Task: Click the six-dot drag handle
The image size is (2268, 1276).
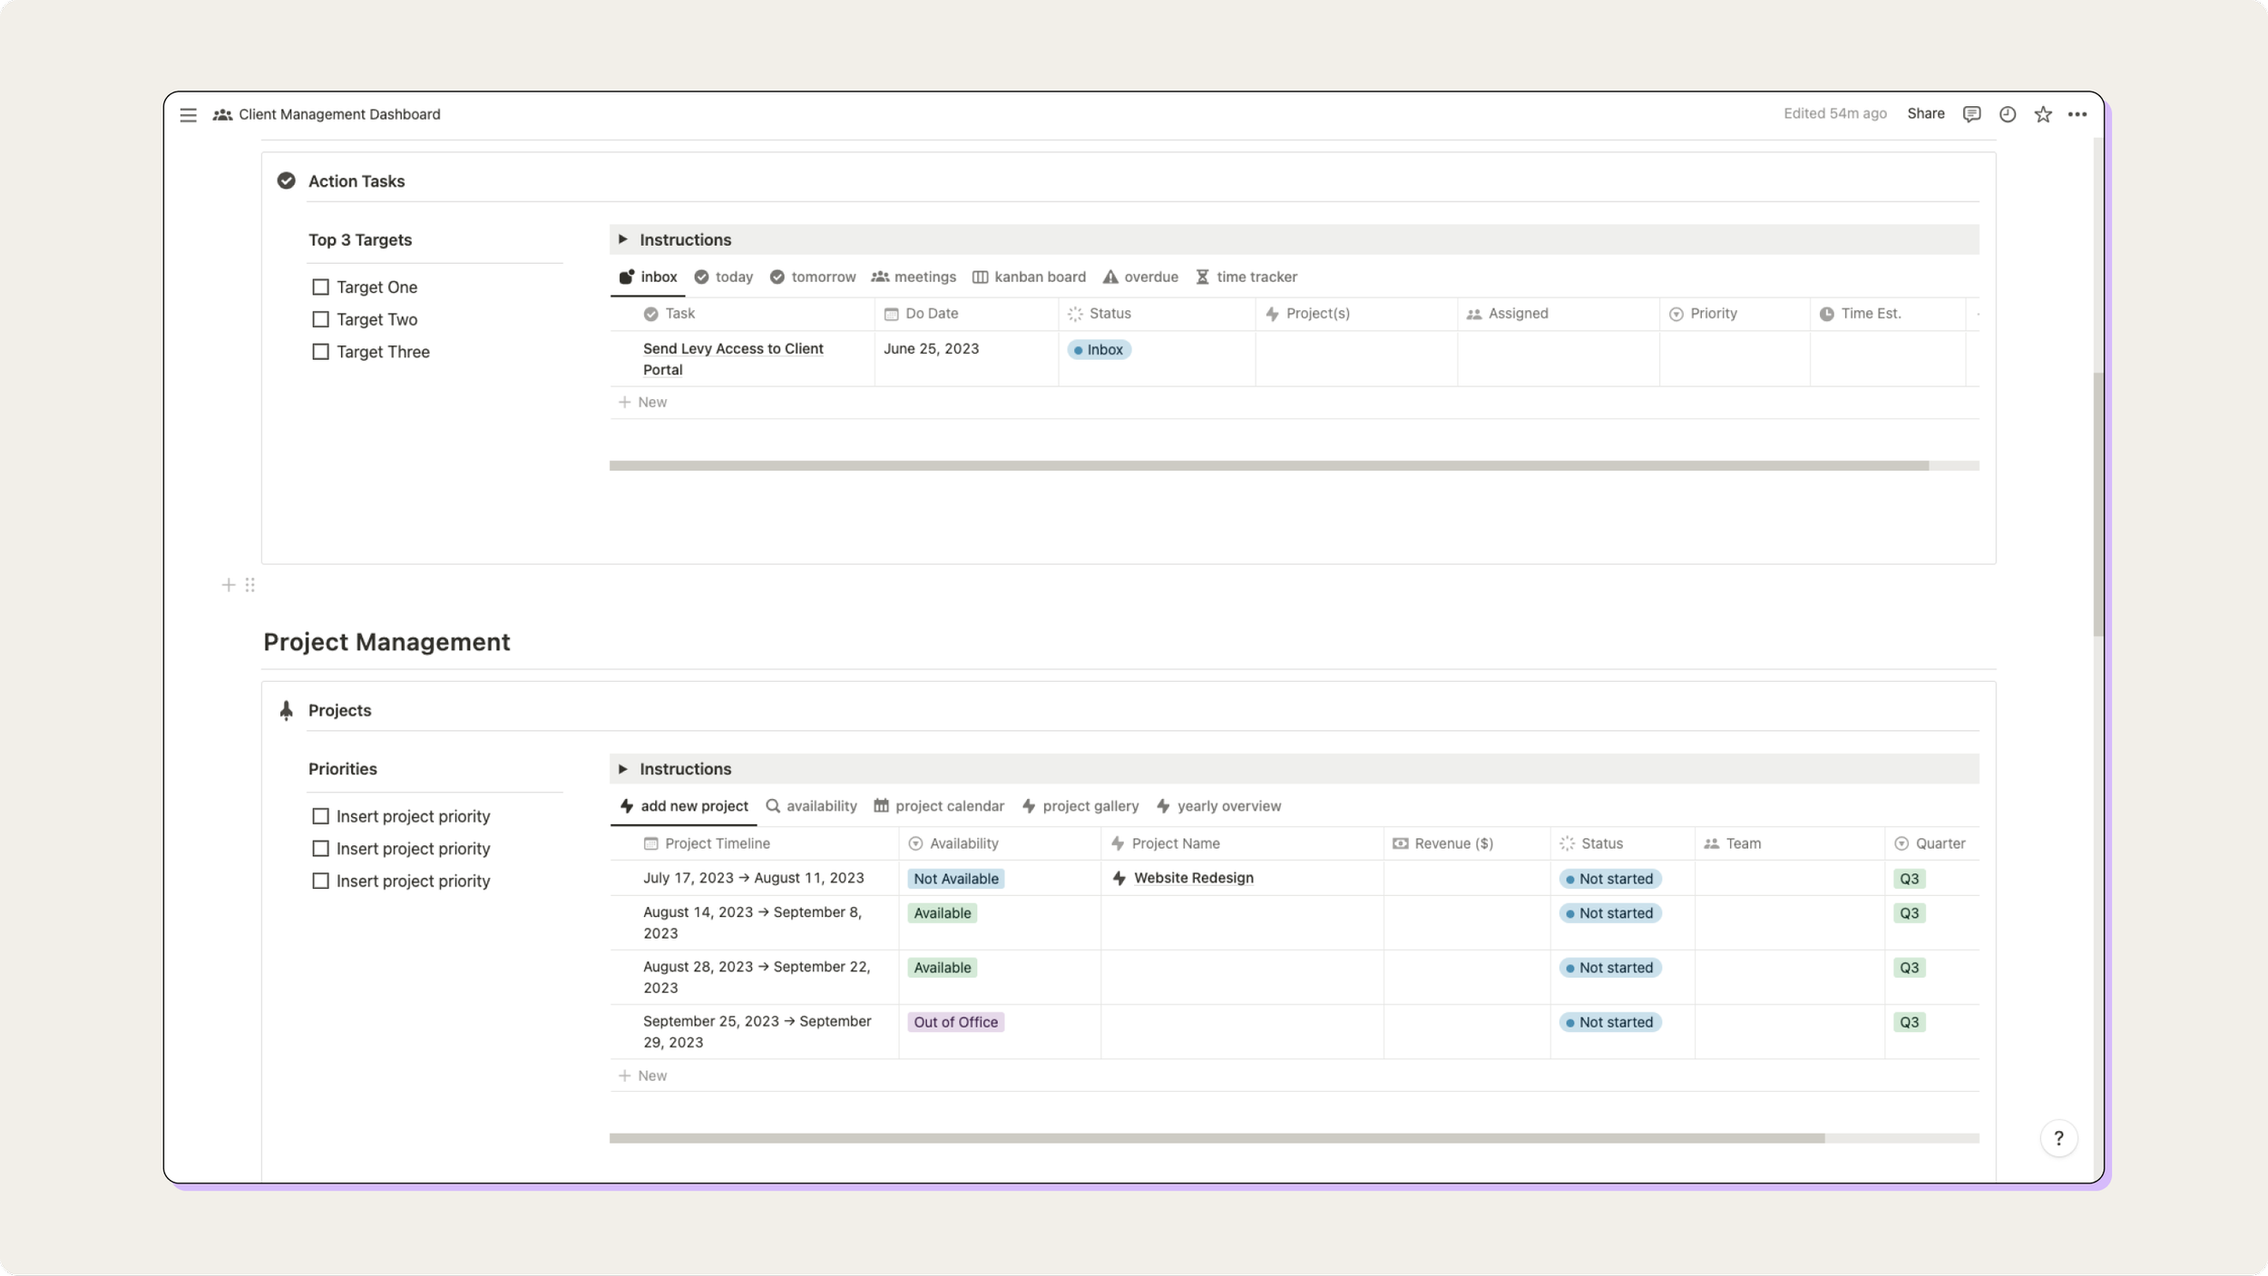Action: pos(250,585)
